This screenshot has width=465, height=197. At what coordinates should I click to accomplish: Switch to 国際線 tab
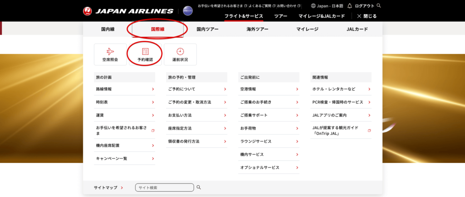158,29
